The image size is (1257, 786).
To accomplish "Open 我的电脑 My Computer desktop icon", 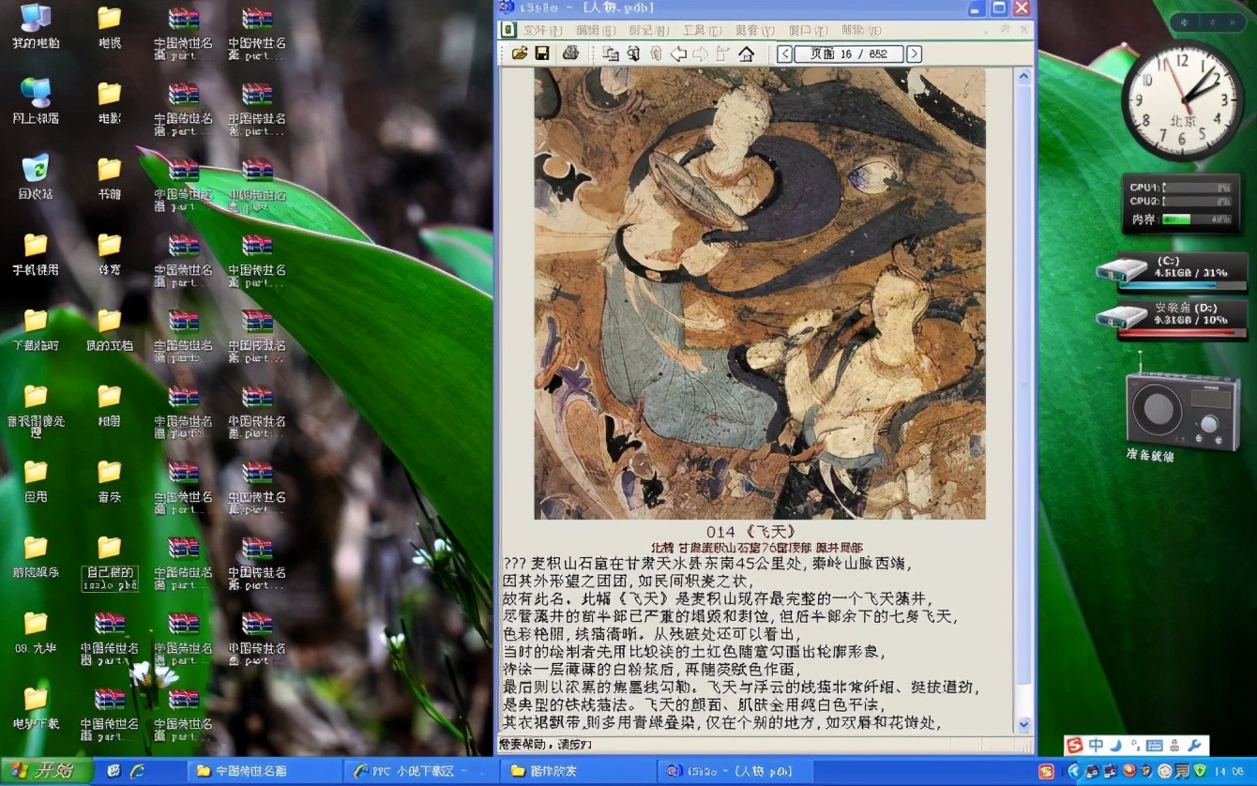I will click(x=36, y=27).
